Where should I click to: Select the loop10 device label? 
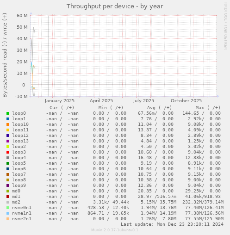coord(20,124)
